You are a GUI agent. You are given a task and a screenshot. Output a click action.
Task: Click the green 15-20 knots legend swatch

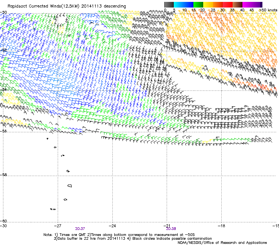[x=198, y=5]
